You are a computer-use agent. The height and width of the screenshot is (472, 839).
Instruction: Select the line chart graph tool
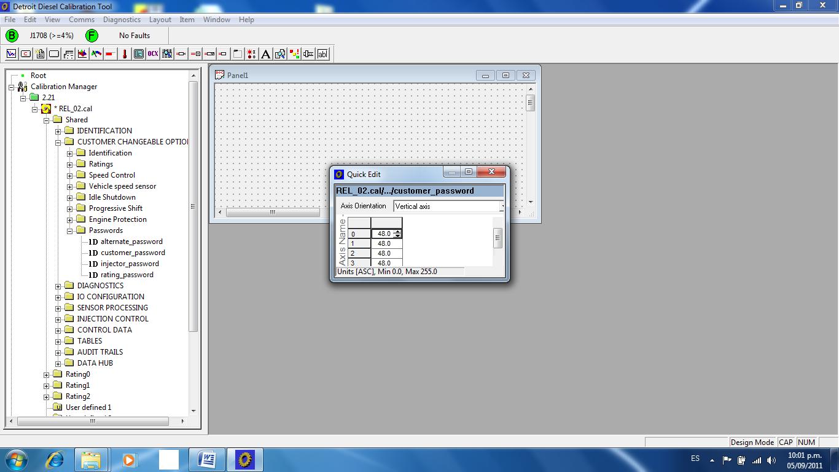pos(11,54)
